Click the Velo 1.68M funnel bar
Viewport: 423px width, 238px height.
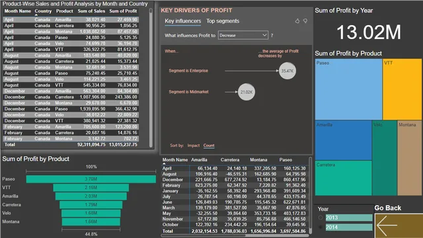pyautogui.click(x=91, y=213)
